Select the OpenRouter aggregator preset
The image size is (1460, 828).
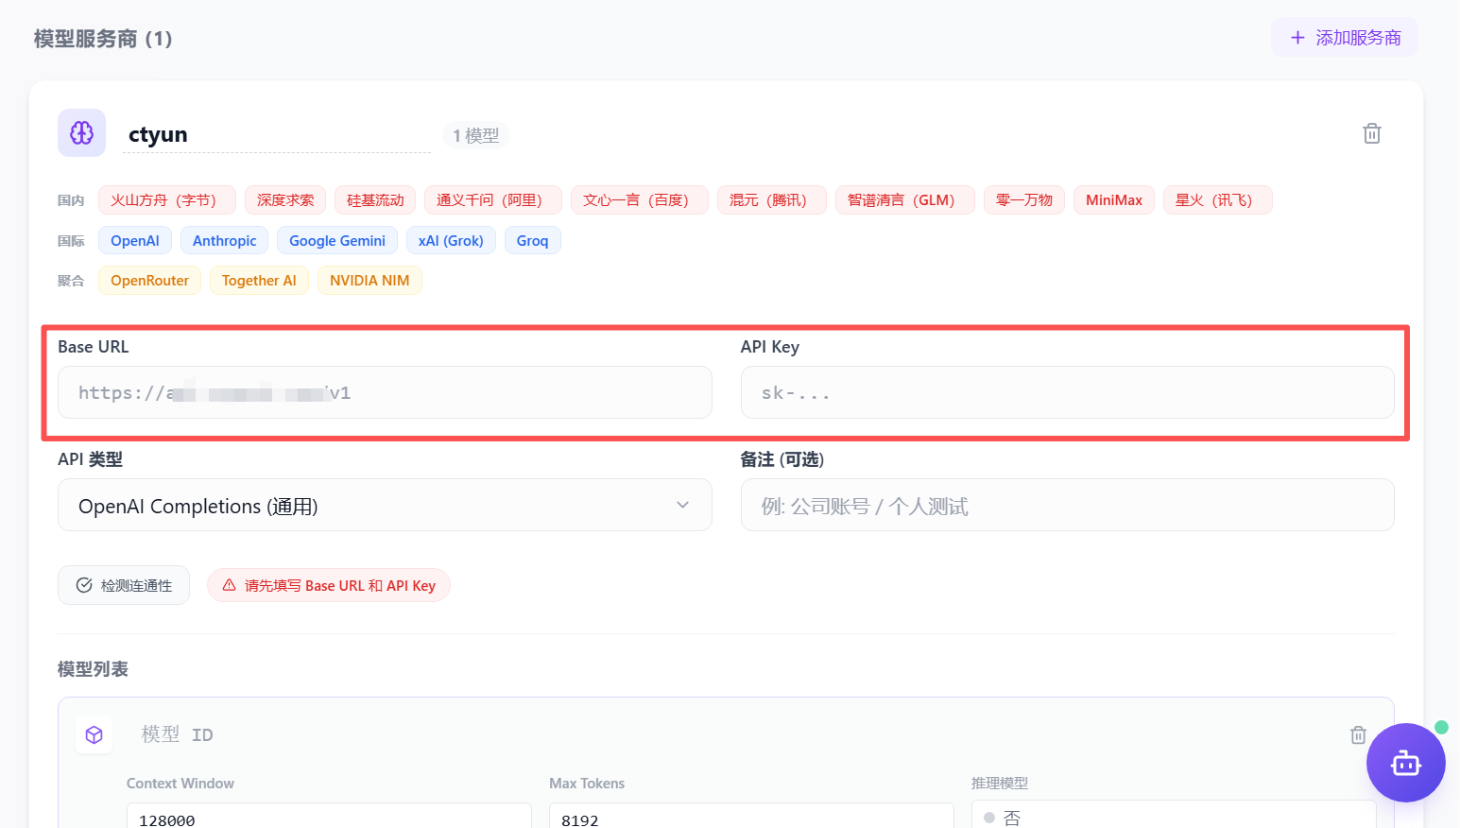tap(149, 281)
